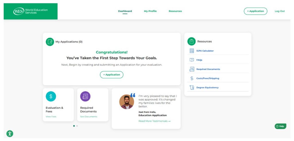The width and height of the screenshot is (294, 141).
Task: Start a new application from My Applications card
Action: [112, 75]
